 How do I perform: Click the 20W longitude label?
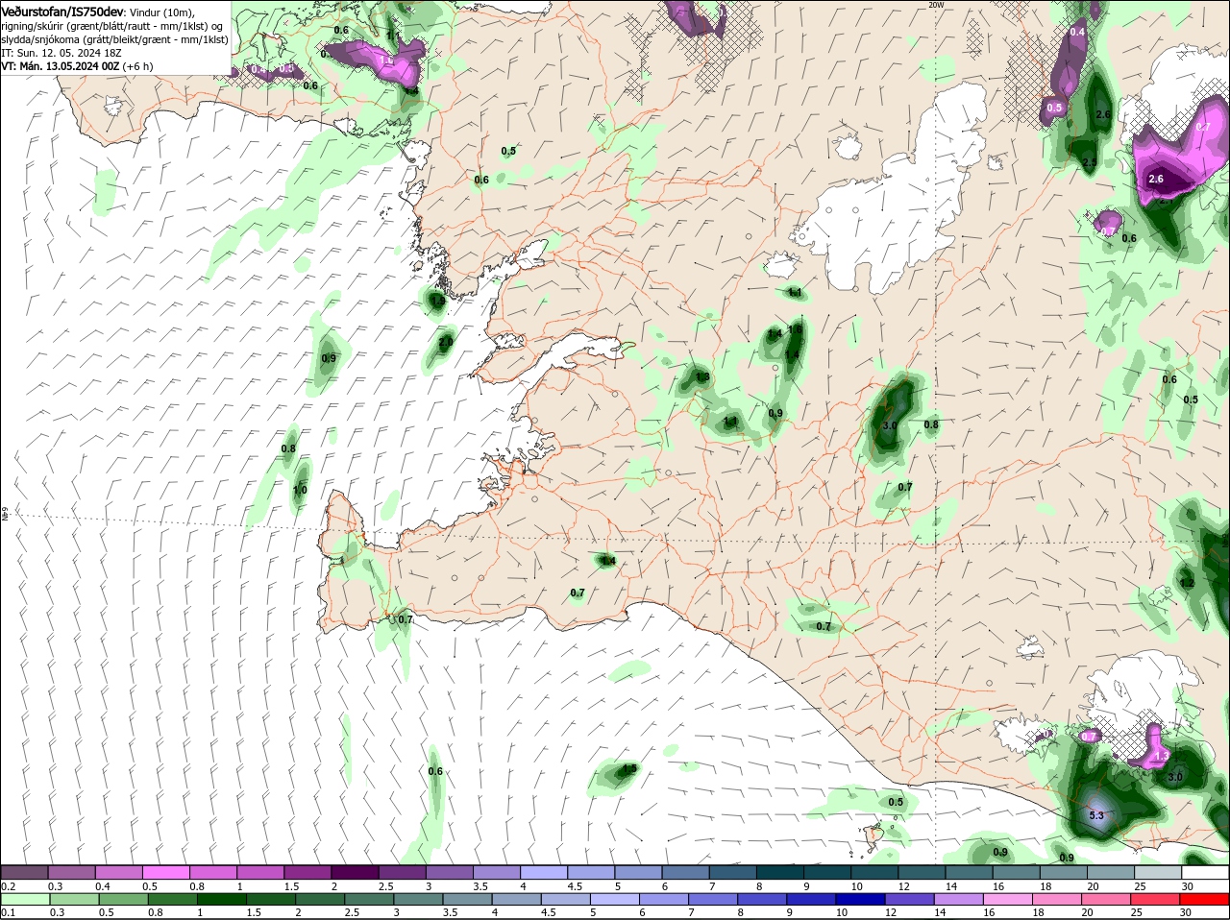click(x=936, y=5)
